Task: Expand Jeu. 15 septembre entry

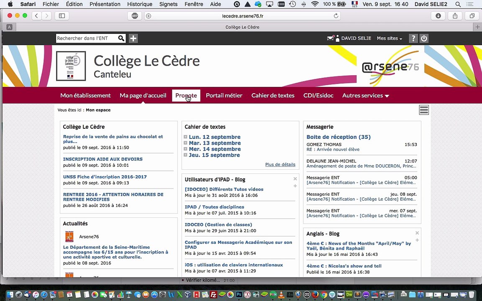Action: click(185, 155)
